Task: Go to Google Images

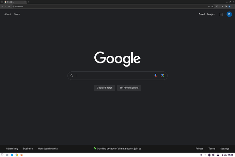Action: 210,14
